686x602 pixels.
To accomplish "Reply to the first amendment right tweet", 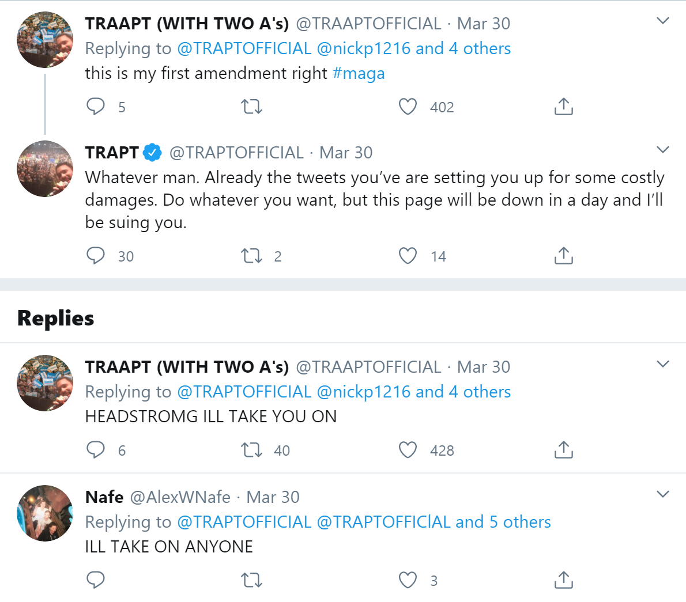I will tap(95, 106).
